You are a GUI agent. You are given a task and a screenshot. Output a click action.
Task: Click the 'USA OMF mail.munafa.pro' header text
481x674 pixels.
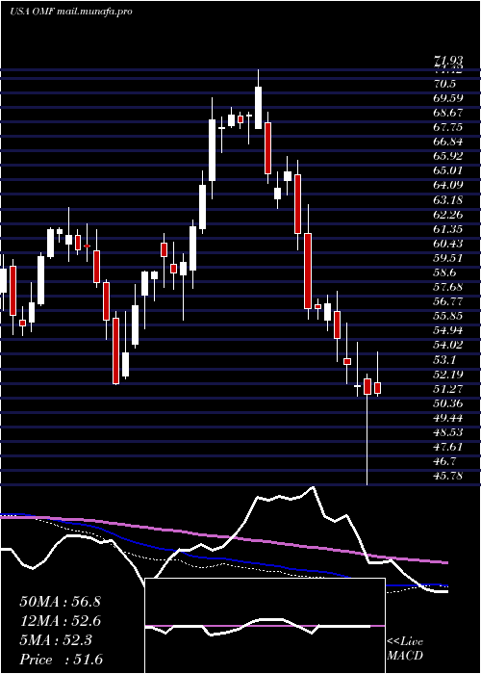pos(71,12)
